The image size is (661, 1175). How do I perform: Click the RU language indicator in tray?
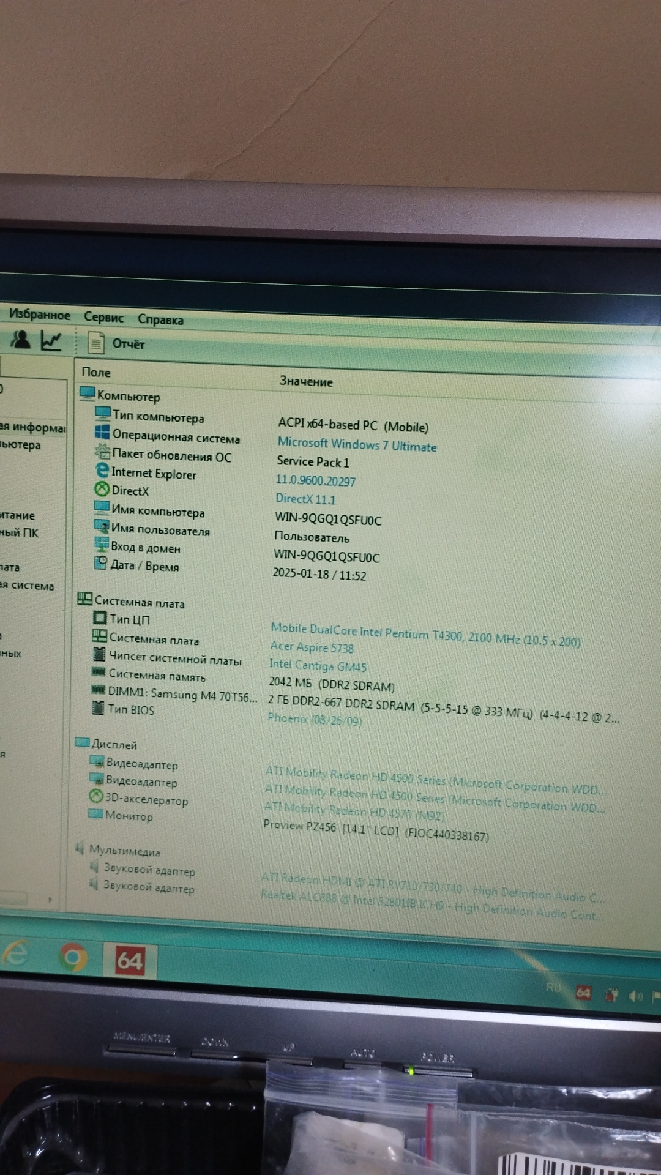click(x=553, y=988)
